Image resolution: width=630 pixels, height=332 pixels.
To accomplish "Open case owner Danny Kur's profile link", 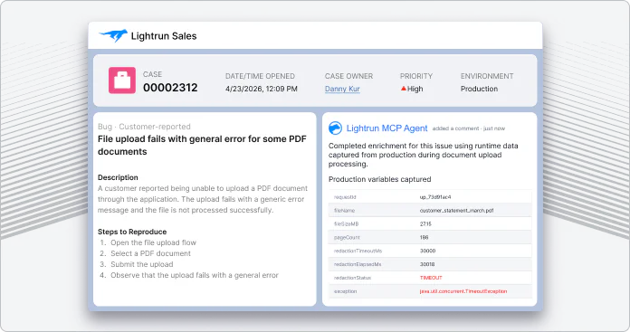I will [342, 89].
